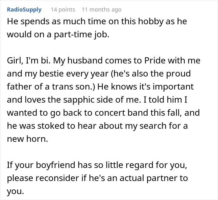Open the RadioSupply user profile
The height and width of the screenshot is (200, 218).
tap(24, 10)
